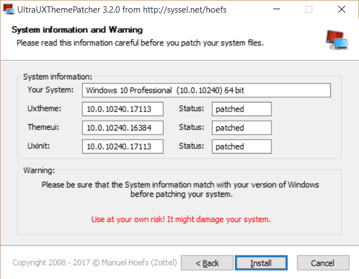Click the System information and Warning heading
The image size is (359, 279).
(x=77, y=30)
